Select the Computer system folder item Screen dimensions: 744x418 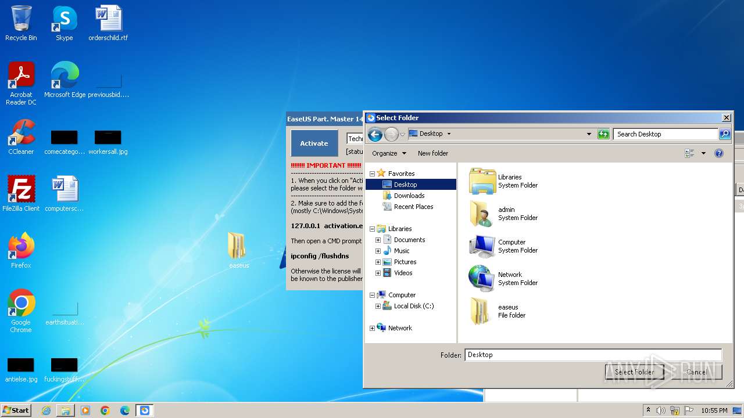(x=505, y=246)
